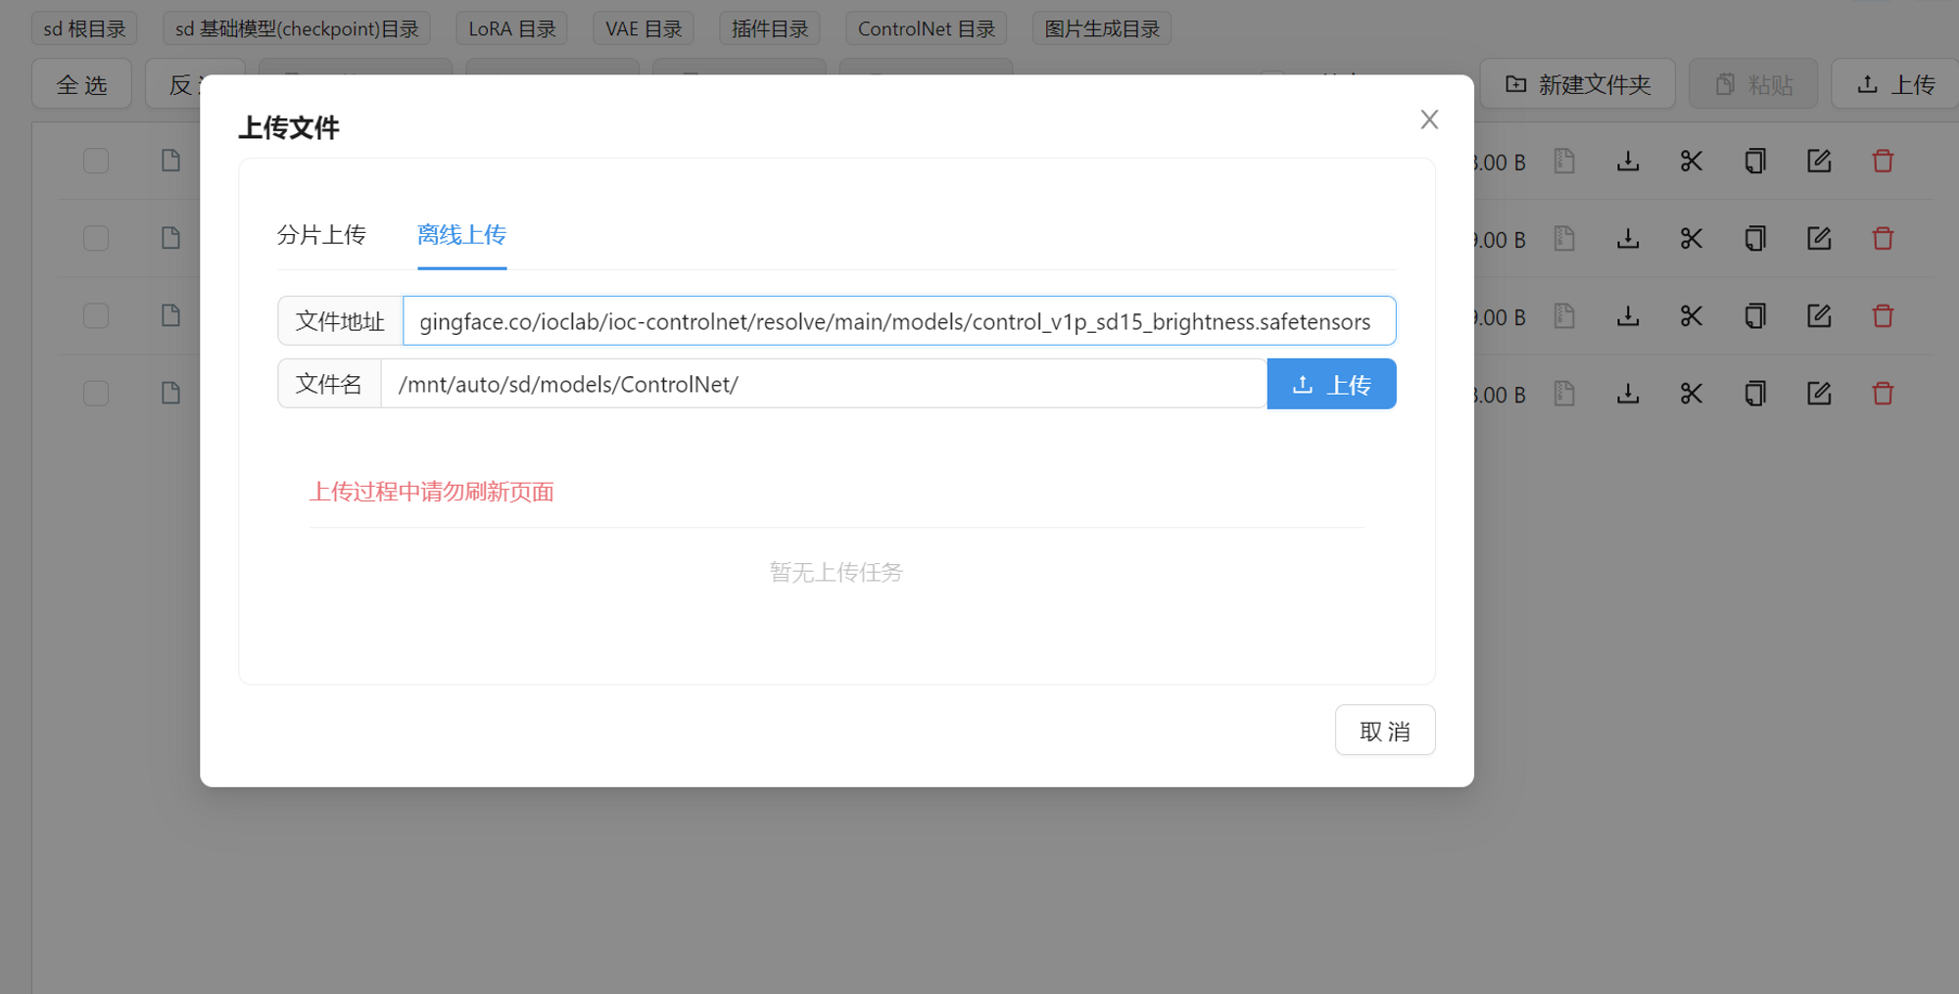Image resolution: width=1959 pixels, height=994 pixels.
Task: Switch to the 分片上传 tab
Action: click(321, 235)
